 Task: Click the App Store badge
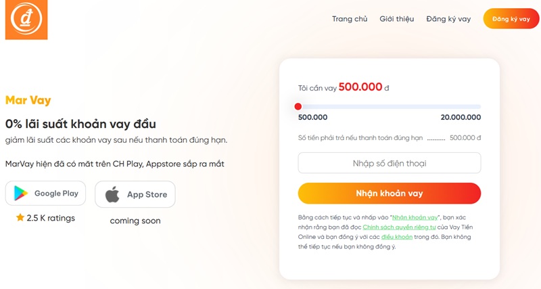click(135, 194)
